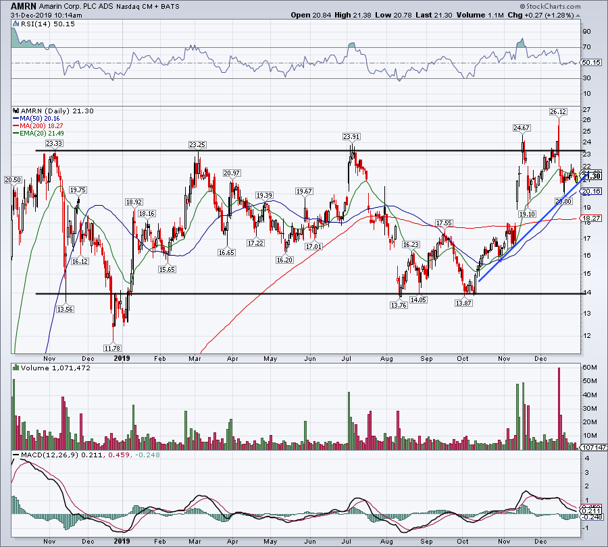Click the 0.211 MACD tag on right axis

591,512
